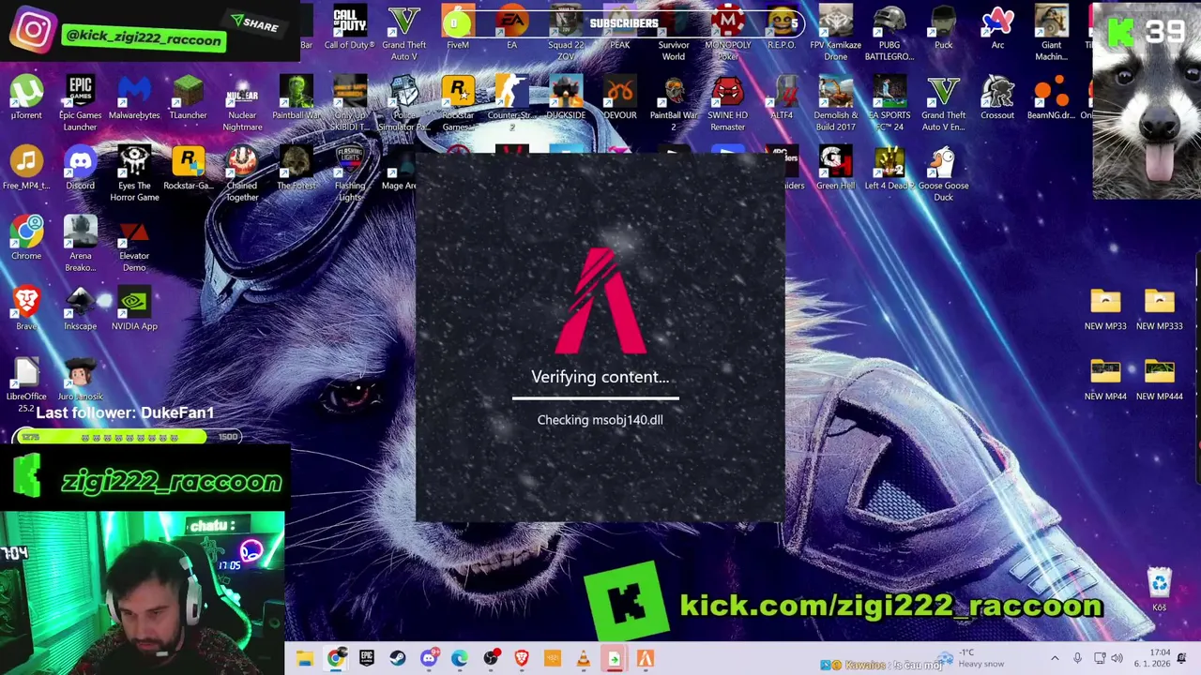
Task: Switch to Steam in the taskbar
Action: pos(398,659)
